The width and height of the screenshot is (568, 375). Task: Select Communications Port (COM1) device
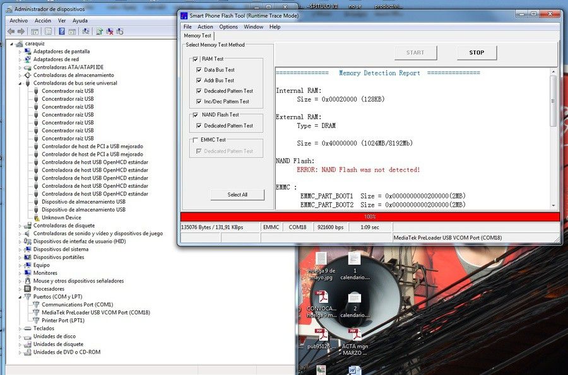[77, 304]
